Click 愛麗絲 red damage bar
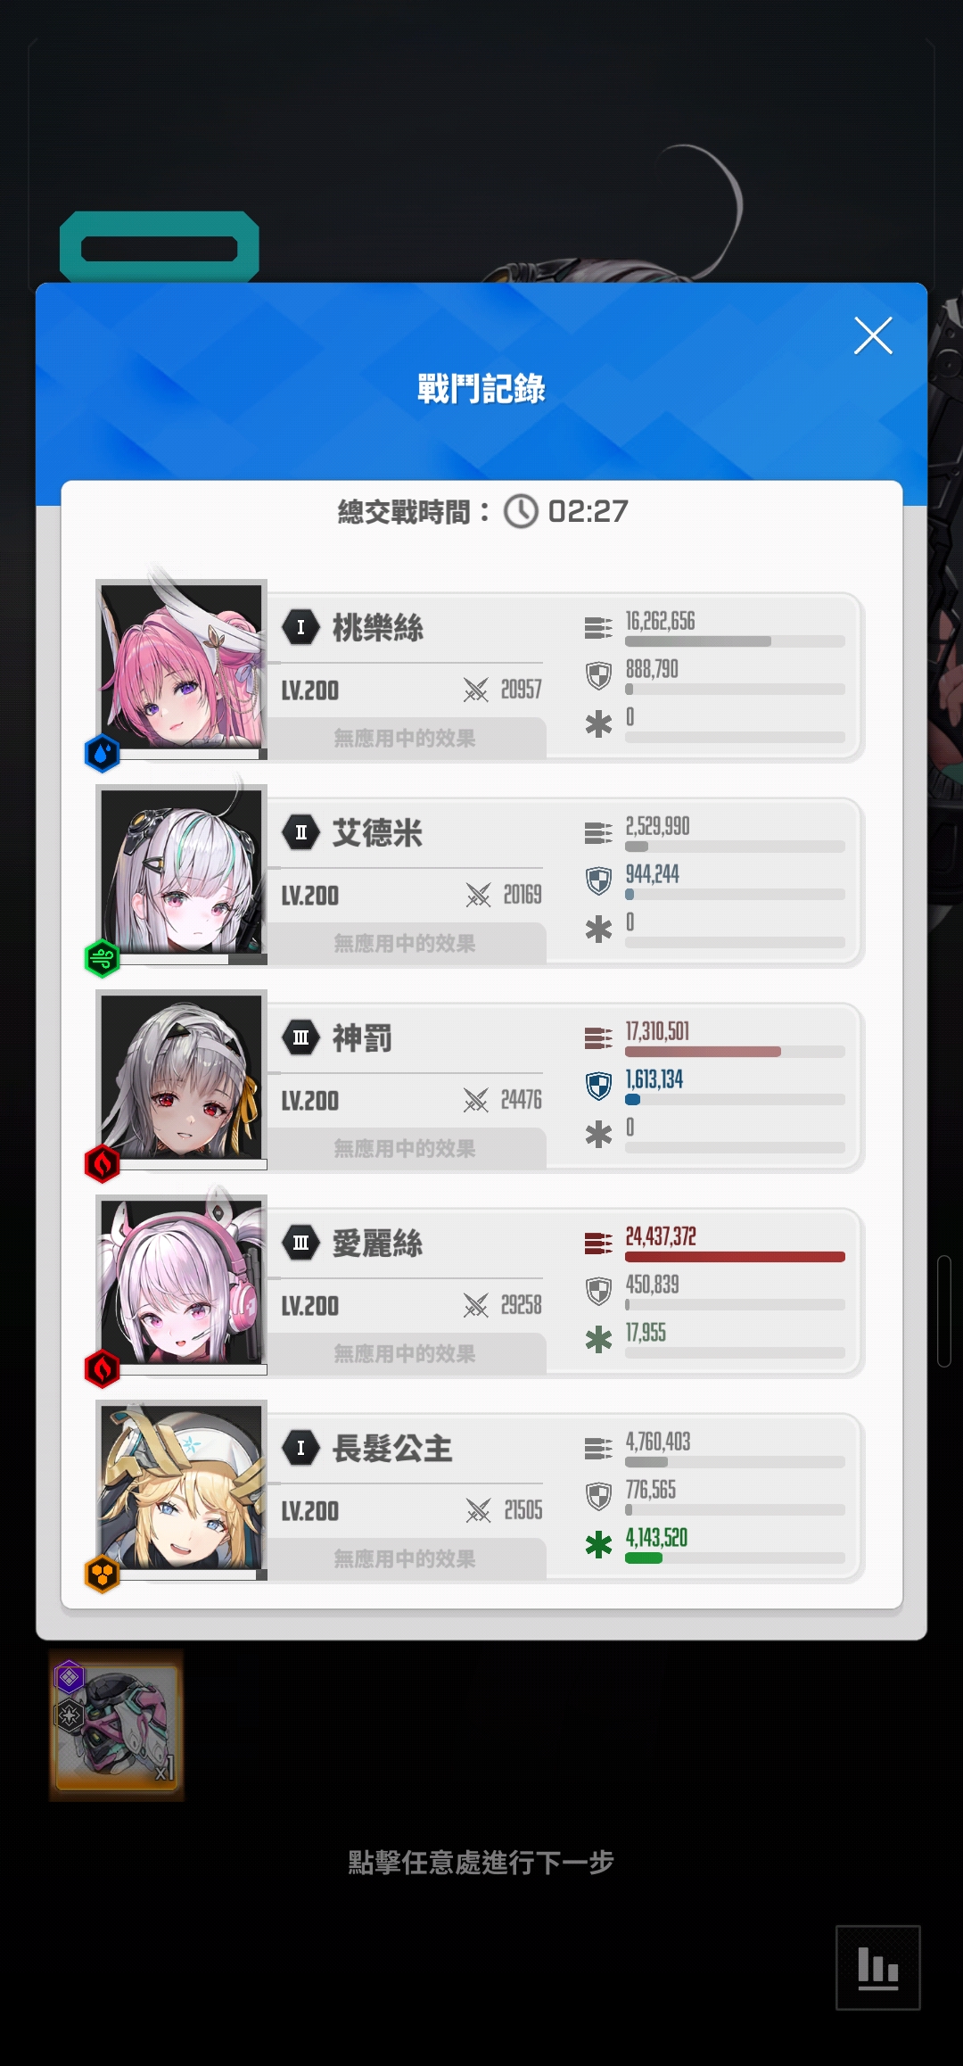This screenshot has width=963, height=2066. (735, 1257)
